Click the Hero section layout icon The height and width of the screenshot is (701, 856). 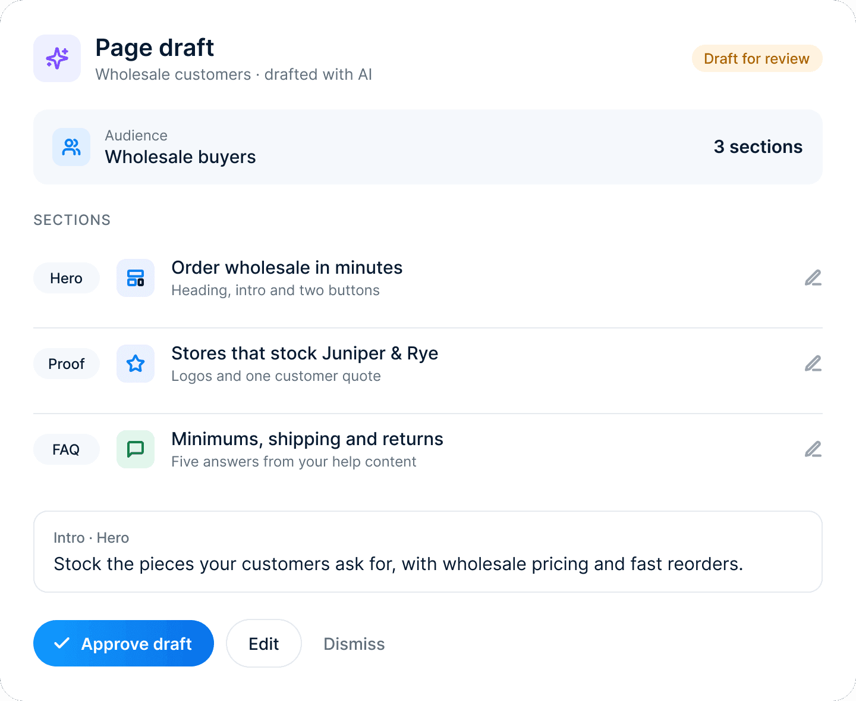pyautogui.click(x=136, y=278)
